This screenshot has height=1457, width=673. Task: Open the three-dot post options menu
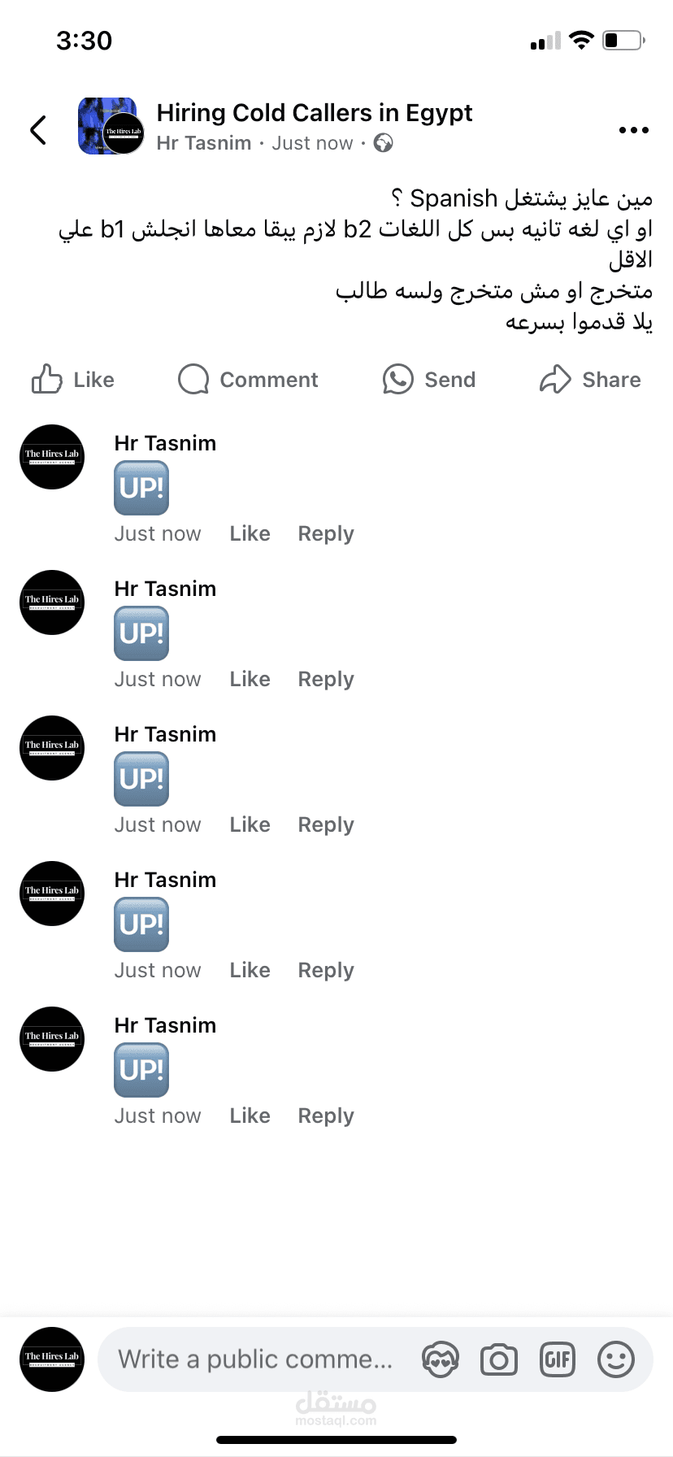pos(633,130)
